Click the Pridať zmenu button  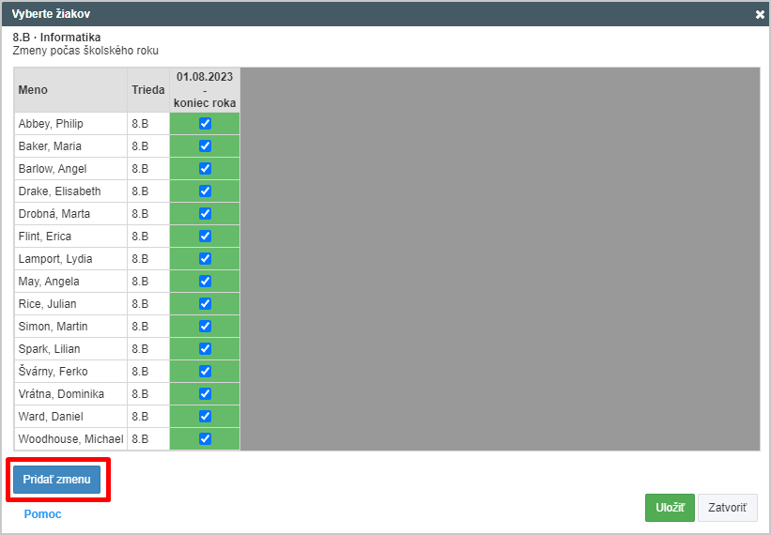pos(56,480)
